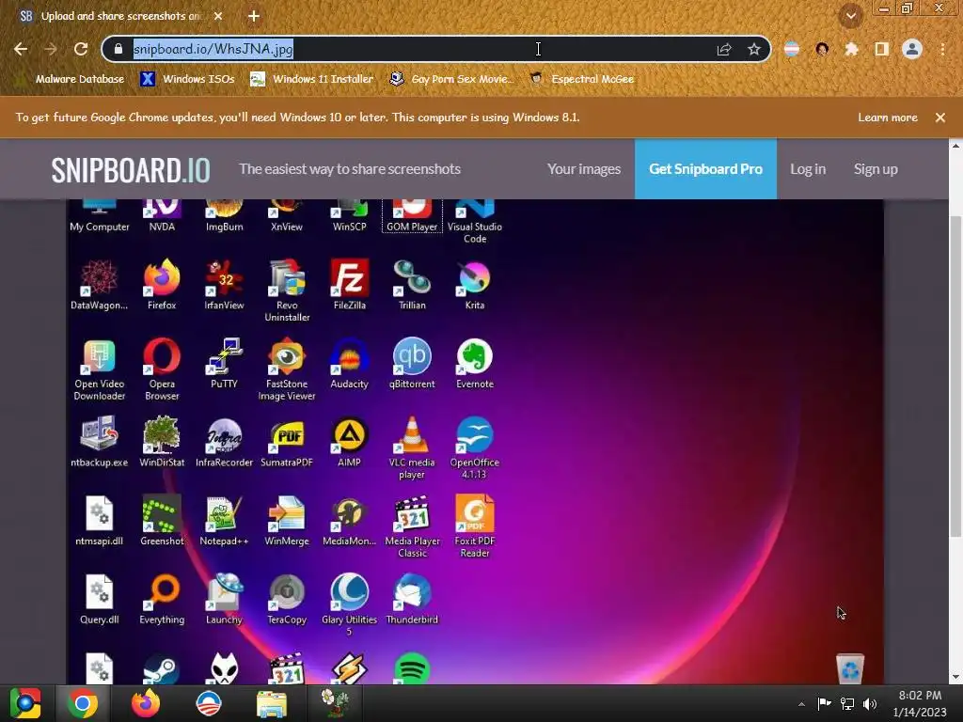Reload the page with refresh icon

tap(81, 49)
